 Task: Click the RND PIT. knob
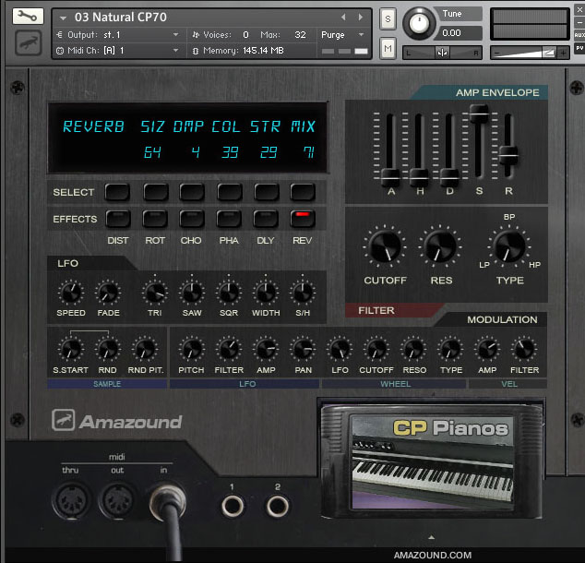pyautogui.click(x=145, y=349)
